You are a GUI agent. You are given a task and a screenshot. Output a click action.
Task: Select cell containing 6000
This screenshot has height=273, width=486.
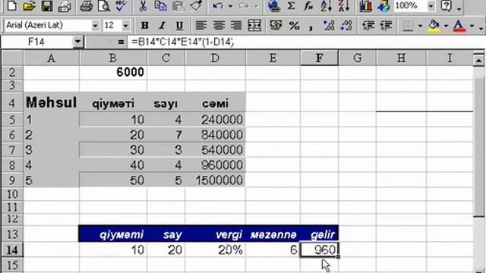pyautogui.click(x=113, y=72)
